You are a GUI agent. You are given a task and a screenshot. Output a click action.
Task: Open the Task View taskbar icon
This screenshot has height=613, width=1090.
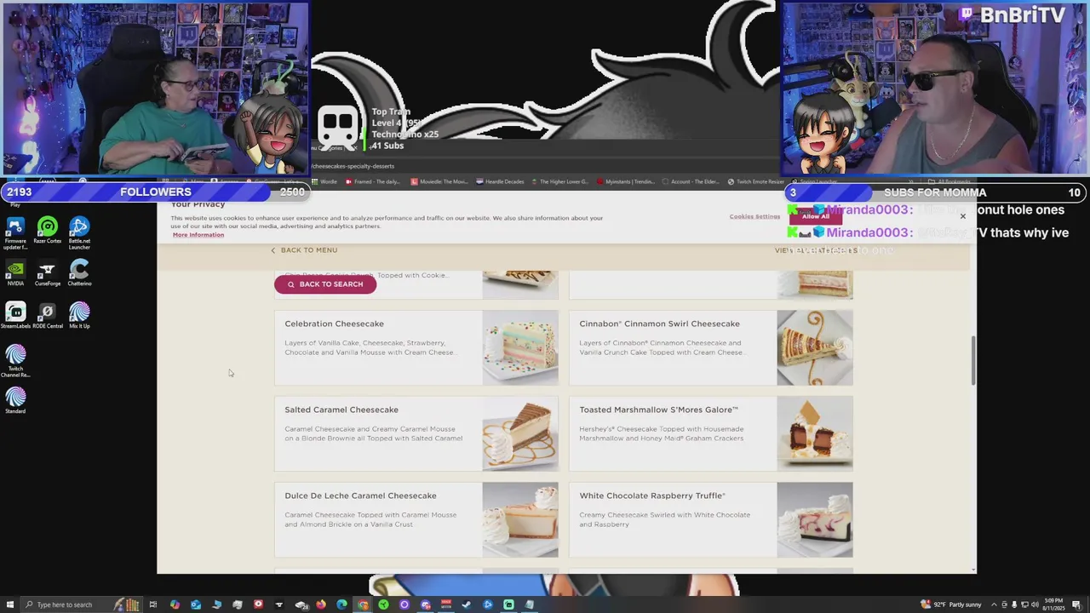click(x=153, y=604)
